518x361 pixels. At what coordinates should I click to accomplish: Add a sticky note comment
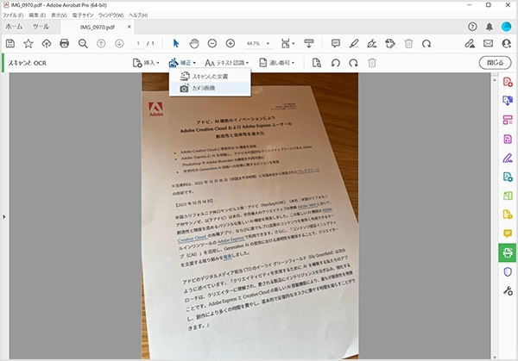point(336,43)
